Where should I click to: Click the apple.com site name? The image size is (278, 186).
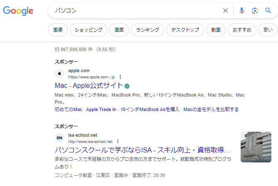pos(79,70)
